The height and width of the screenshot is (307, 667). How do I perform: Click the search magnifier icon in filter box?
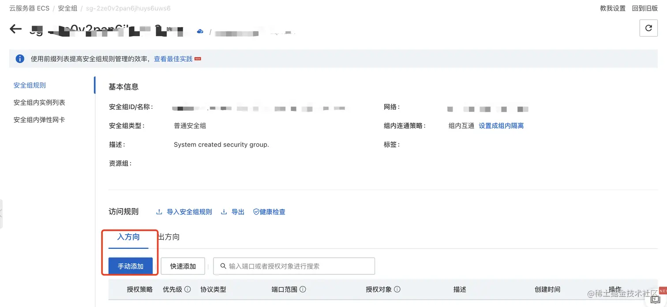[224, 266]
